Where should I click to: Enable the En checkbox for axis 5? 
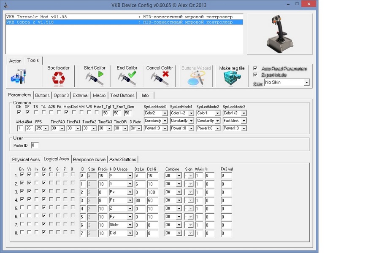(x=22, y=207)
